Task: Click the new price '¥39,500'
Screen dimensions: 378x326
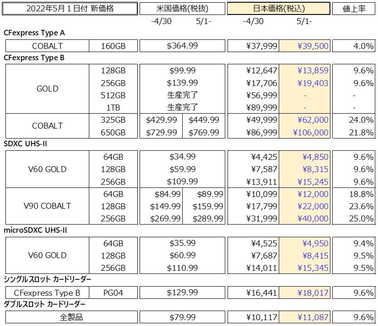Action: click(x=313, y=46)
